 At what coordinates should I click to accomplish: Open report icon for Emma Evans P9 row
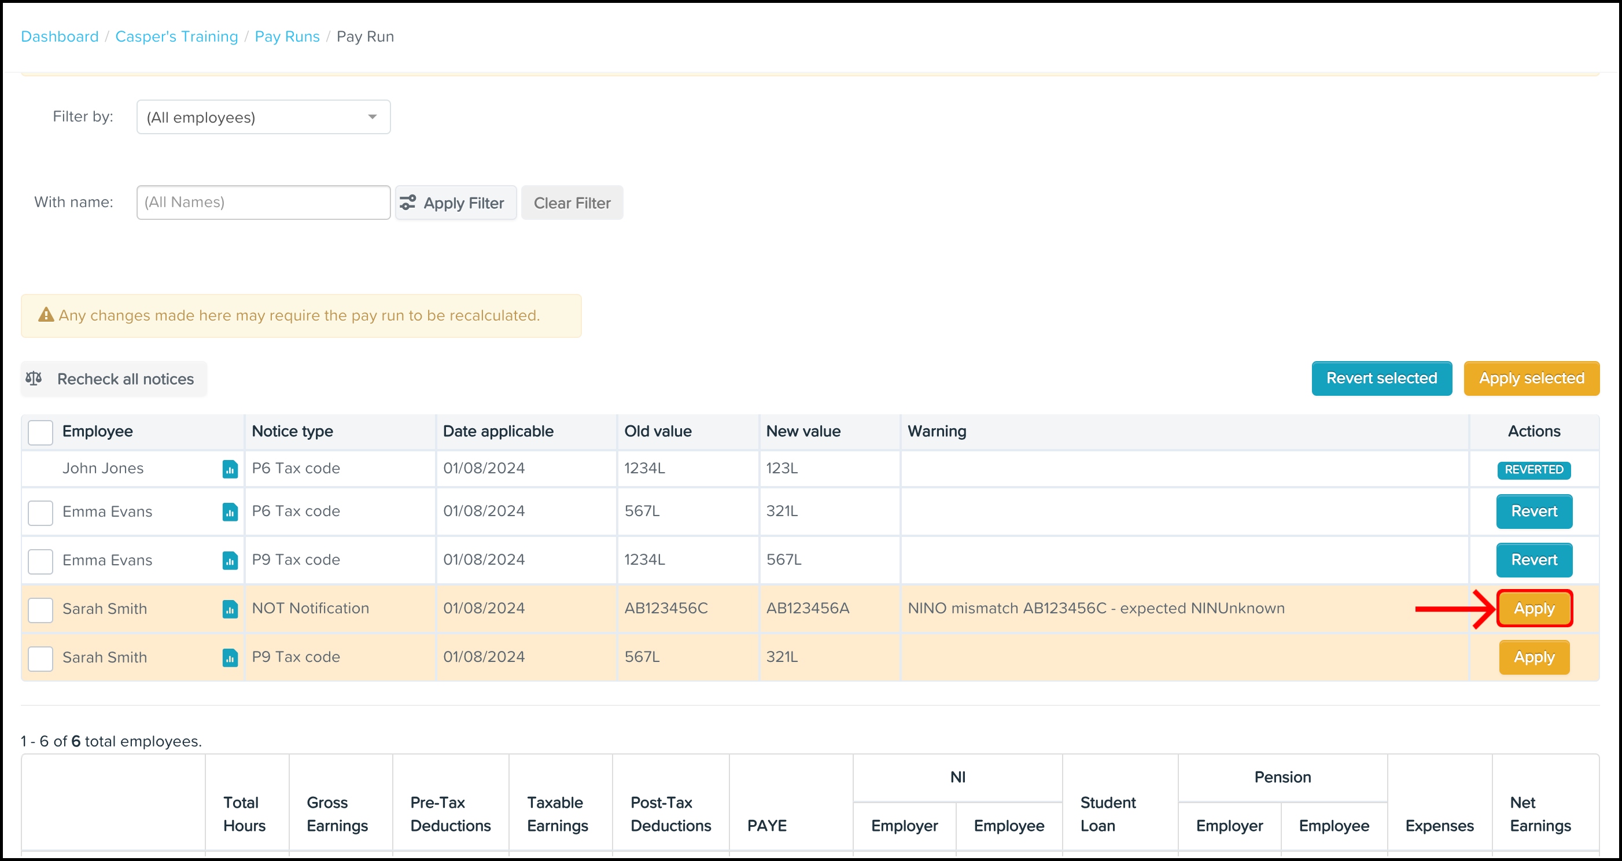click(230, 561)
